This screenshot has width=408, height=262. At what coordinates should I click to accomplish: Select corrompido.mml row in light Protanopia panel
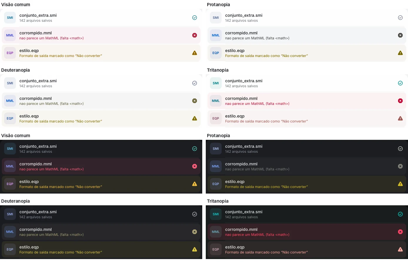pyautogui.click(x=307, y=35)
